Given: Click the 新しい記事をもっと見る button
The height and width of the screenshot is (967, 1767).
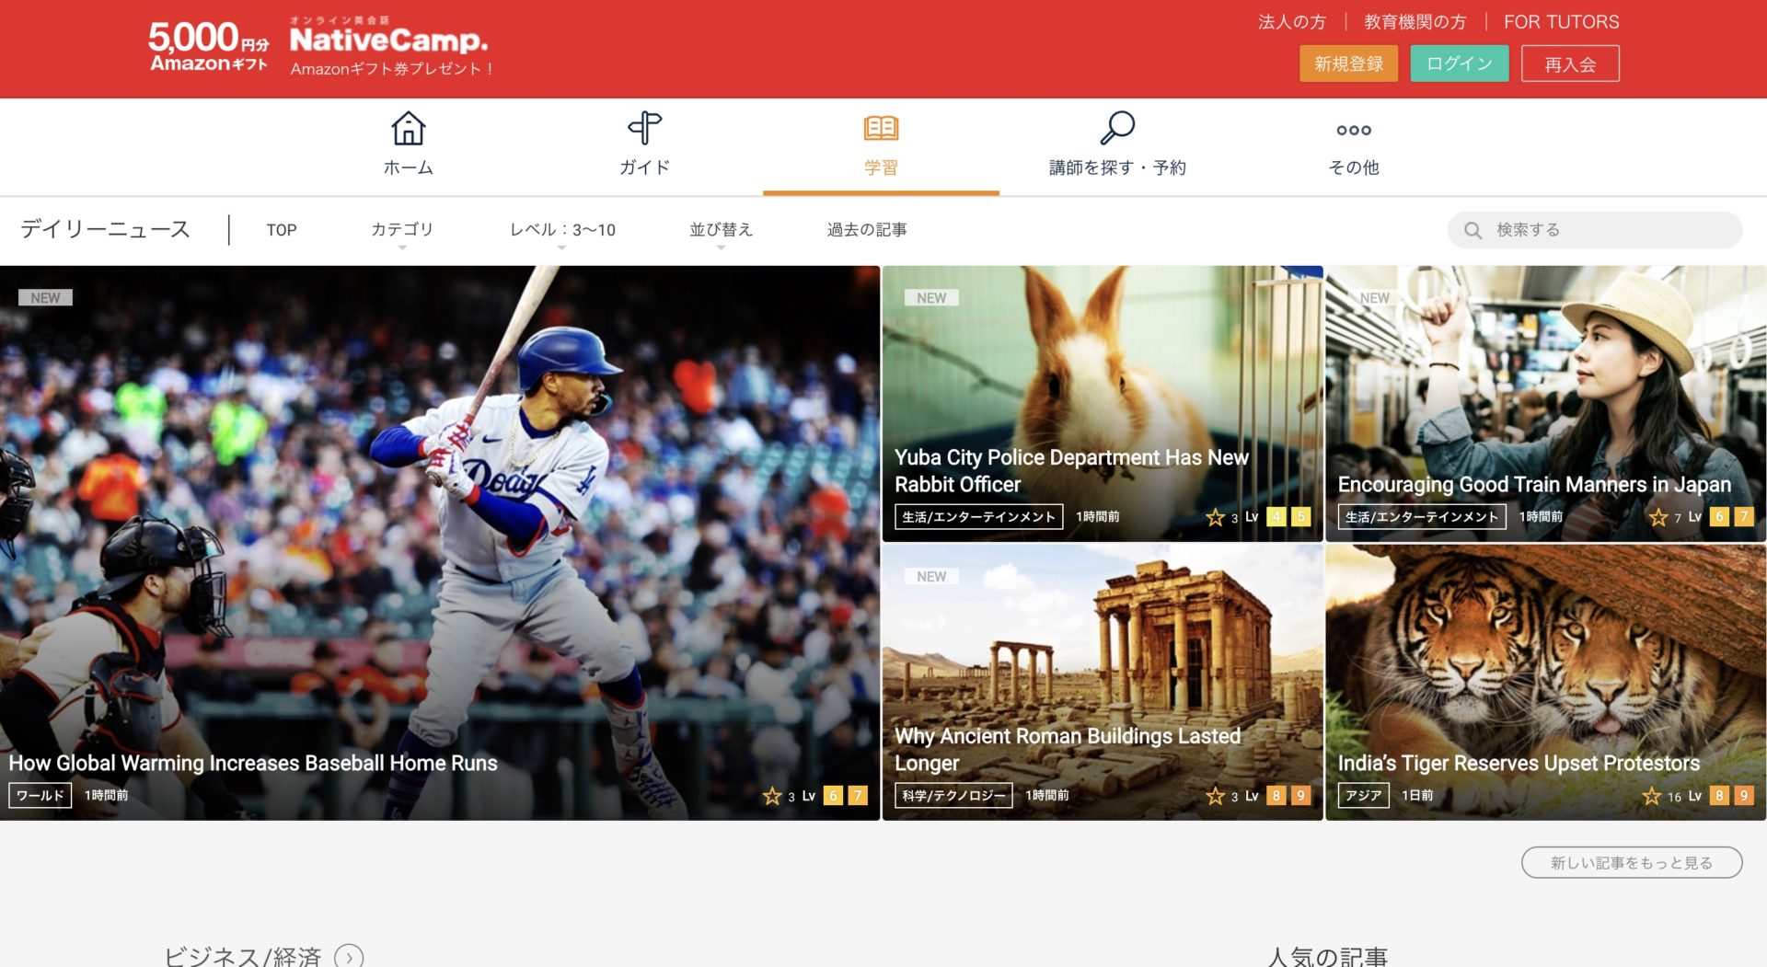Looking at the screenshot, I should (x=1632, y=862).
